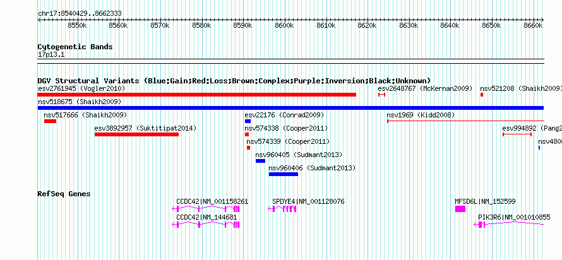Image resolution: width=562 pixels, height=260 pixels.
Task: Open SPDYE4|NM_001128076 gene label
Action: [308, 202]
